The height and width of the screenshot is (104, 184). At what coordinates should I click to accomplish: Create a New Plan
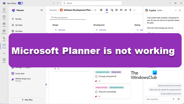(x=27, y=100)
